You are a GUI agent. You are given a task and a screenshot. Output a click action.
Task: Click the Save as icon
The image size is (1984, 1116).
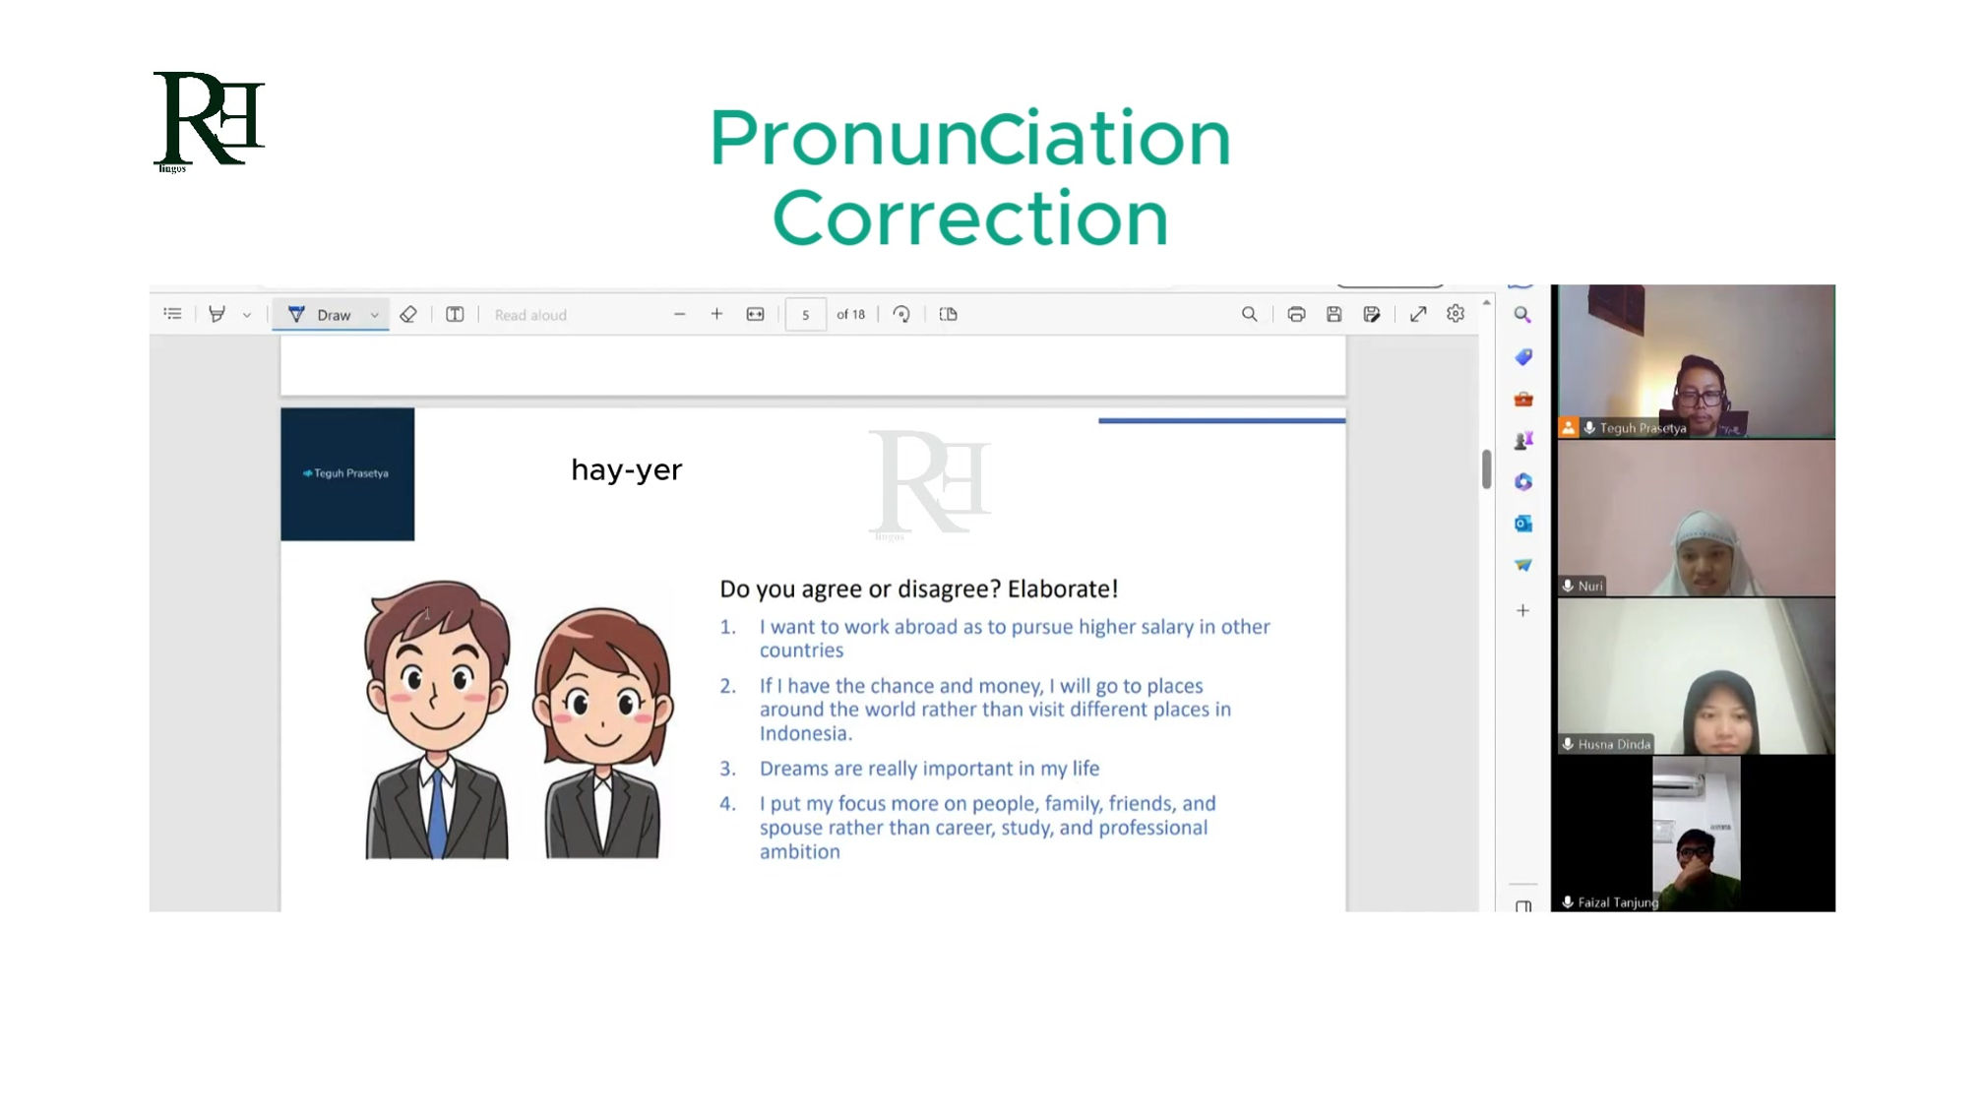pos(1372,316)
